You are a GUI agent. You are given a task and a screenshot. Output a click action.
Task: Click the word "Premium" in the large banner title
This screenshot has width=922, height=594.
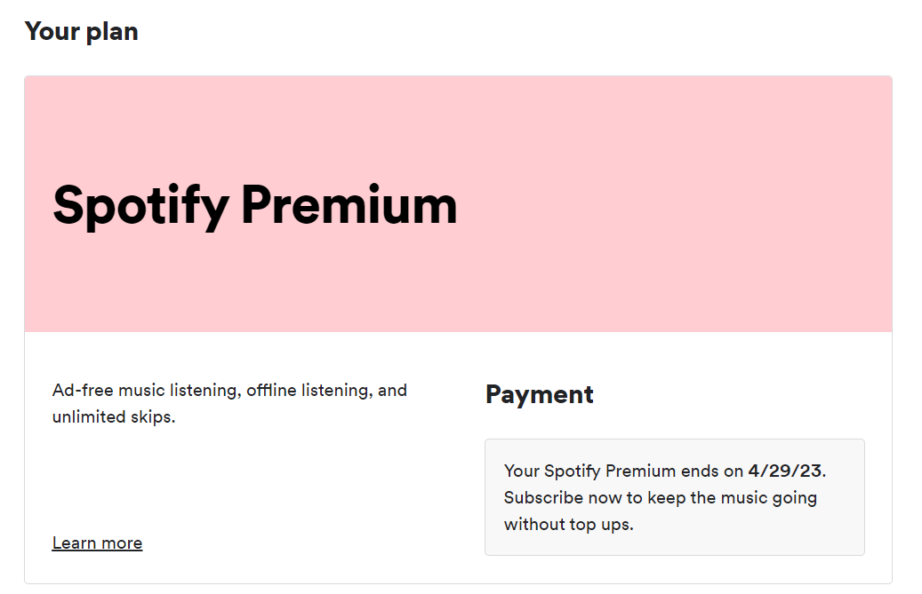tap(349, 205)
